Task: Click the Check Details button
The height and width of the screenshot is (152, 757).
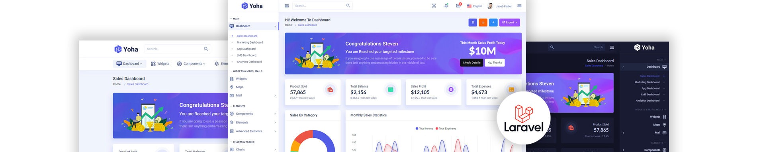Action: pos(471,63)
